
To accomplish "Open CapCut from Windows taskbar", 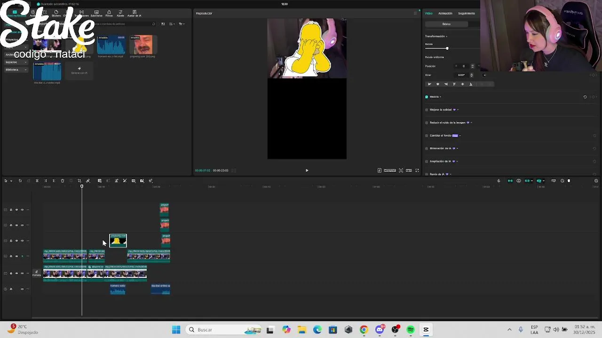I will tap(426, 330).
